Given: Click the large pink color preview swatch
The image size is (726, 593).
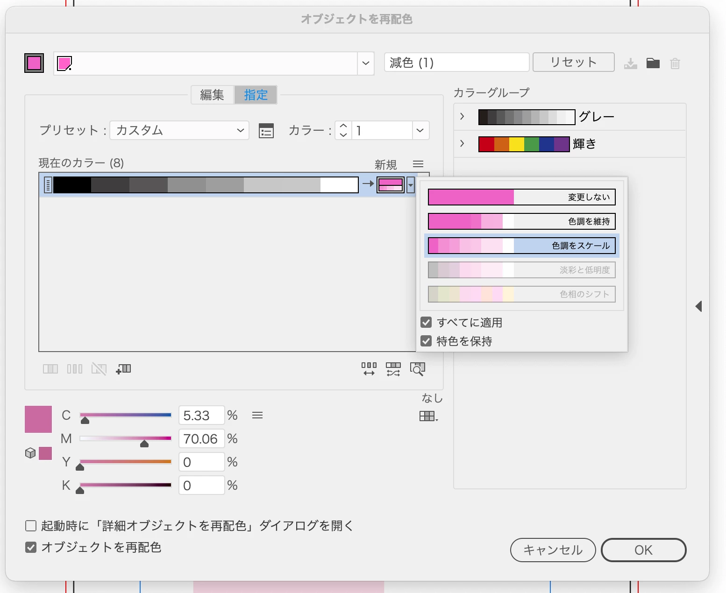Looking at the screenshot, I should pyautogui.click(x=38, y=419).
